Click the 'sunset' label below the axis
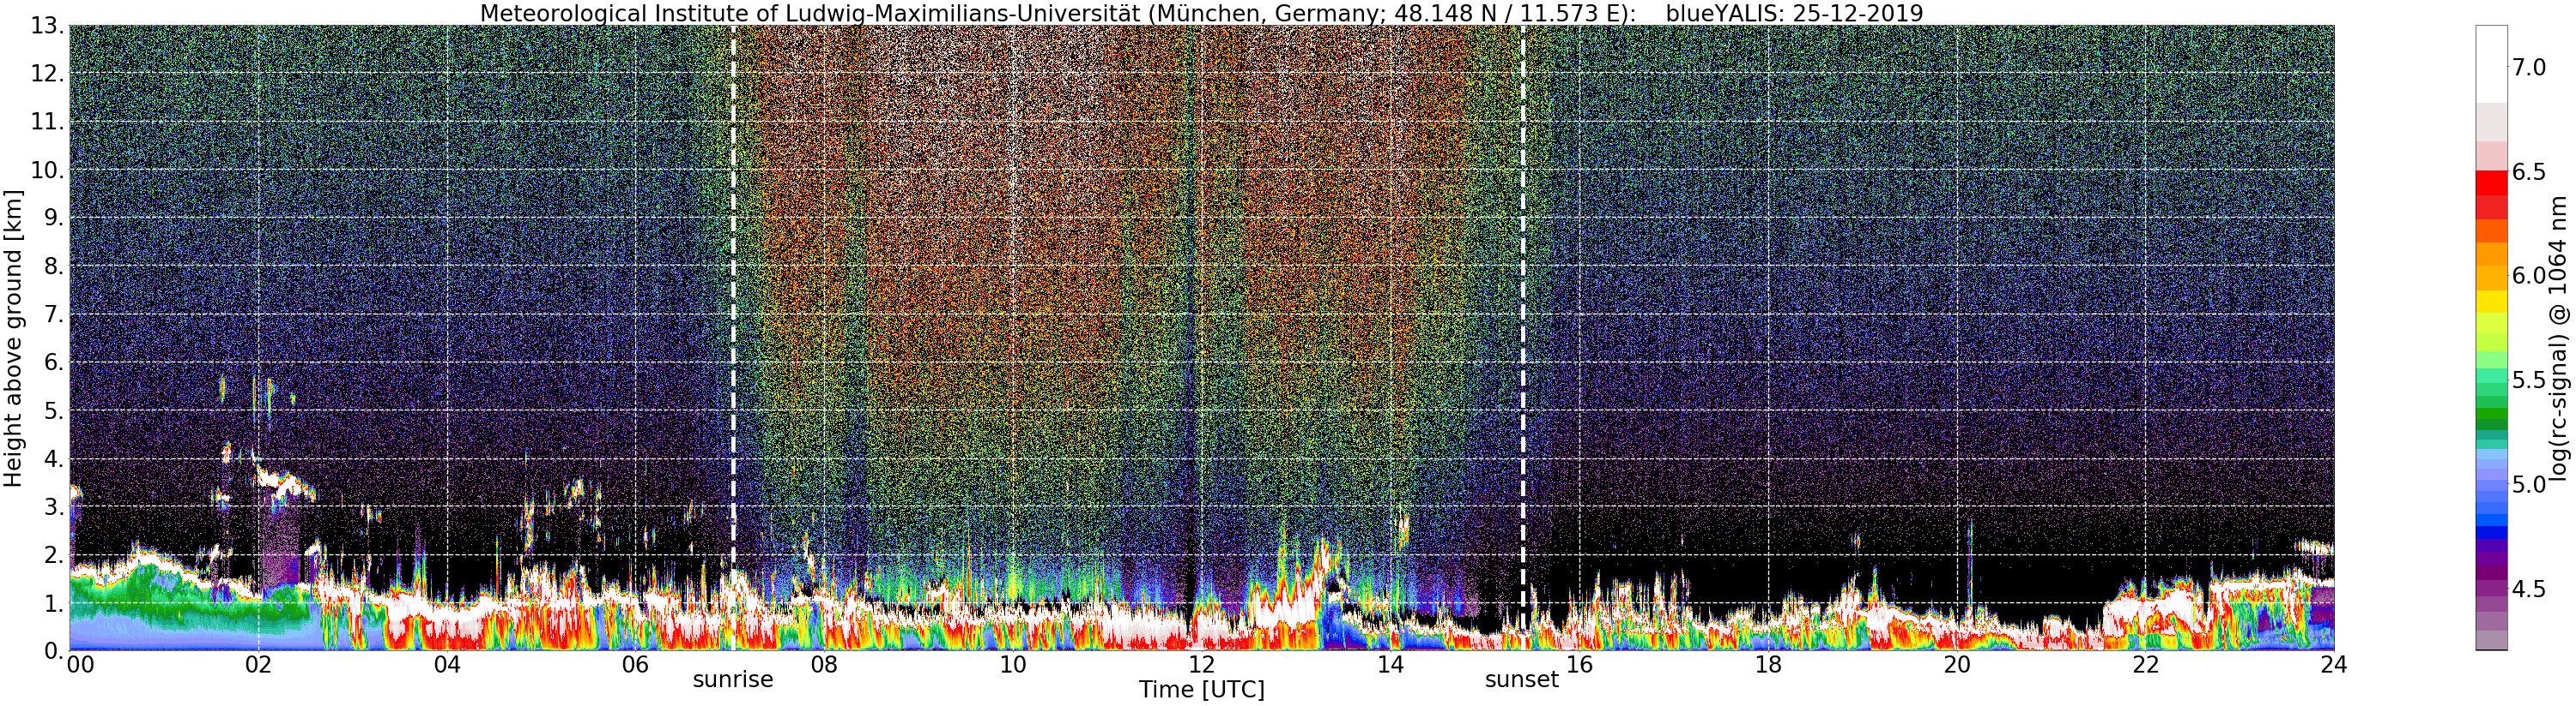 (1521, 680)
